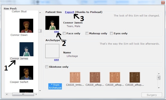Enable the Face only checkbox
The image size is (166, 100).
point(64,33)
